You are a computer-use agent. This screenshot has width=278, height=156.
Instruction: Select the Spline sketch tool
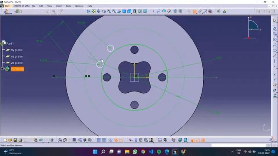point(275,45)
